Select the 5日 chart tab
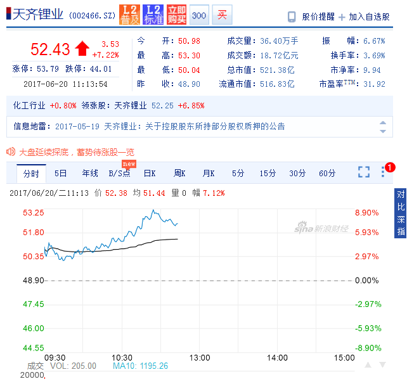 pos(60,173)
